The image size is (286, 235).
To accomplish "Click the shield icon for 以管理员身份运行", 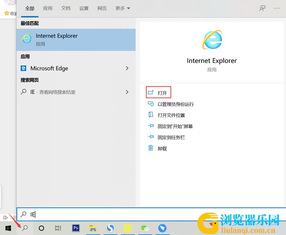I will (x=151, y=104).
